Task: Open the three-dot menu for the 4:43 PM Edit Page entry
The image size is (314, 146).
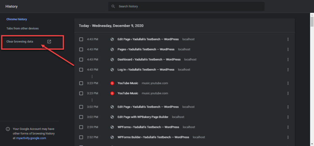Action: point(288,39)
